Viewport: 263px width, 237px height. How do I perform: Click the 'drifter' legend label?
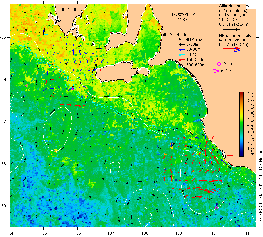coord(226,71)
